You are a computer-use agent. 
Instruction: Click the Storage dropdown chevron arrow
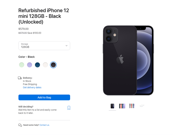(67, 46)
